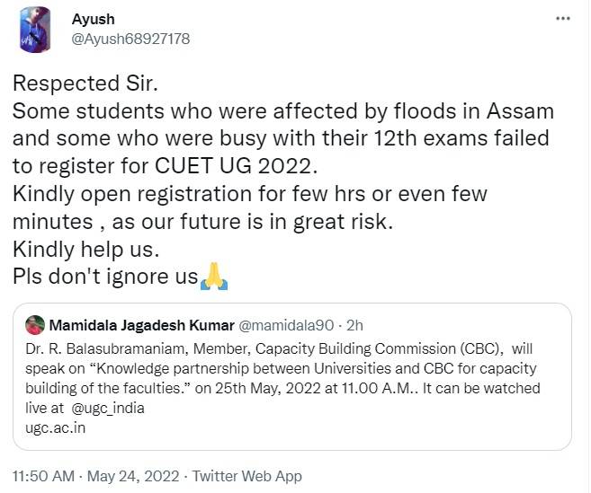Open the more options three-dot menu

pos(563,19)
